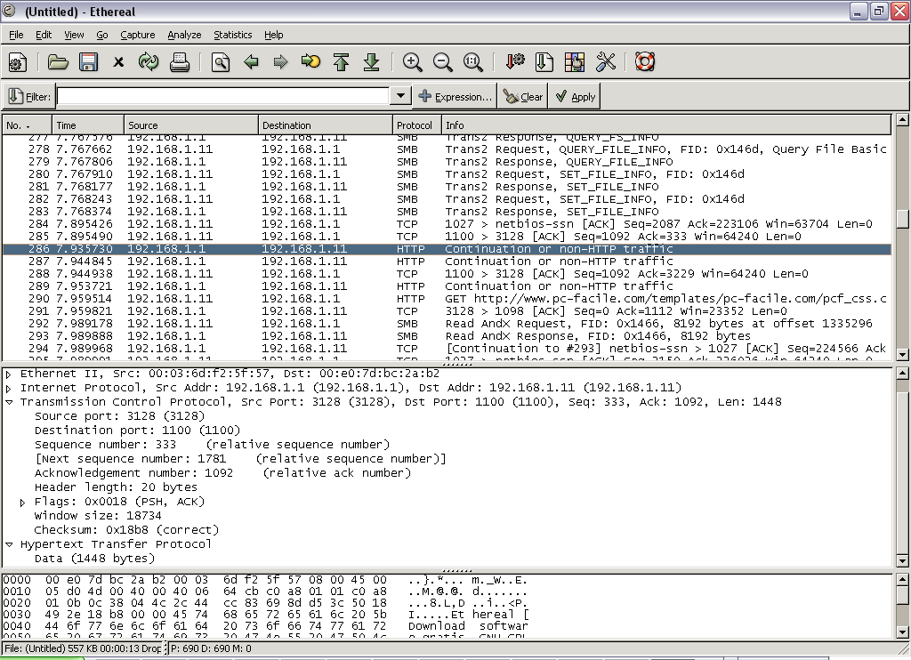The width and height of the screenshot is (911, 660).
Task: Click the Zoom out magnifier icon
Action: point(442,62)
